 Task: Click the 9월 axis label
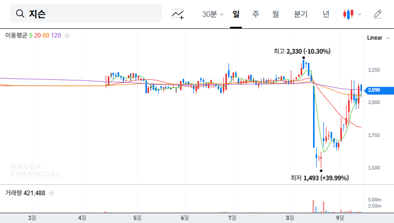[x=340, y=218]
